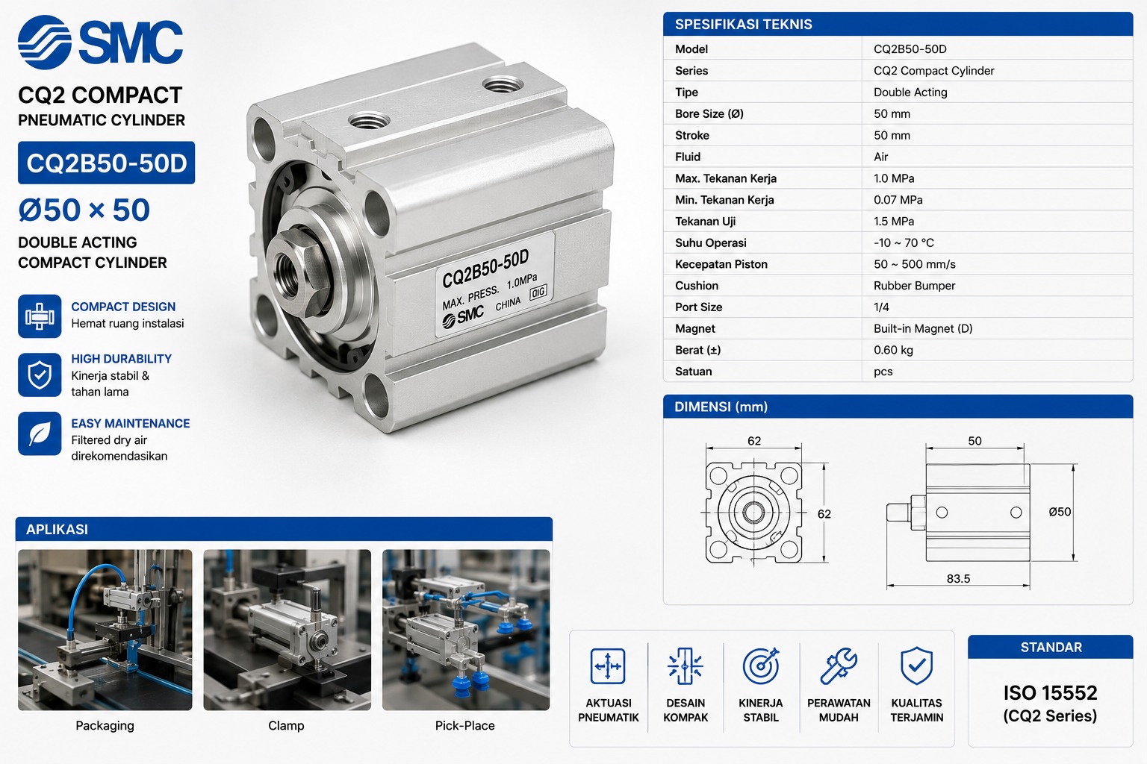
Task: Click the Max. Tekanan Kerja value 1.0 MPa
Action: (x=894, y=178)
